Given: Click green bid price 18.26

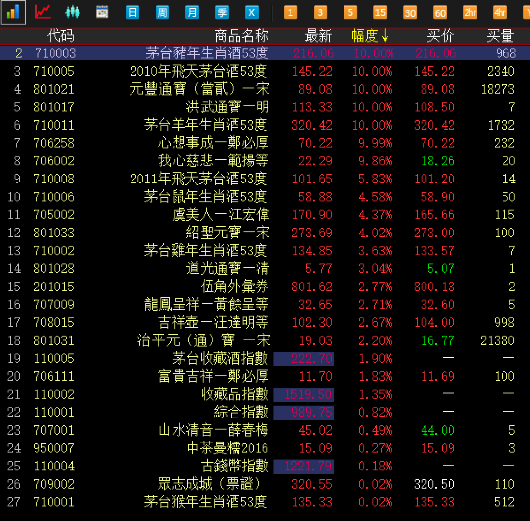Looking at the screenshot, I should coord(438,161).
